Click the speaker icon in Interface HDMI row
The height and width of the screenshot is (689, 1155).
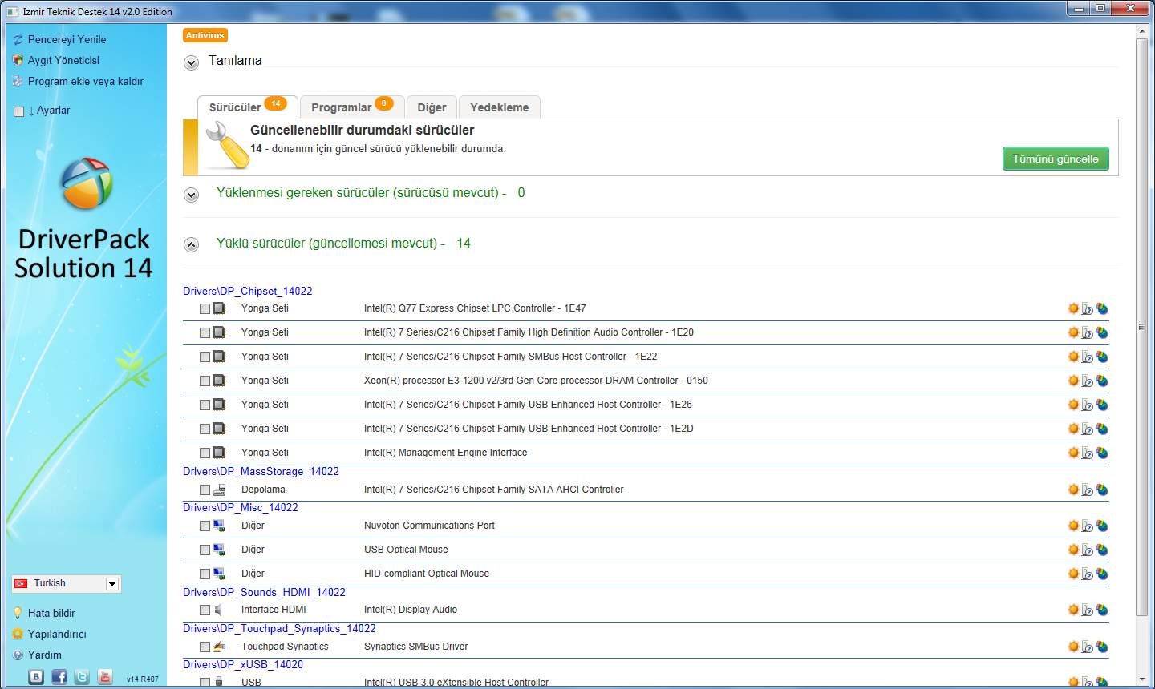(218, 610)
